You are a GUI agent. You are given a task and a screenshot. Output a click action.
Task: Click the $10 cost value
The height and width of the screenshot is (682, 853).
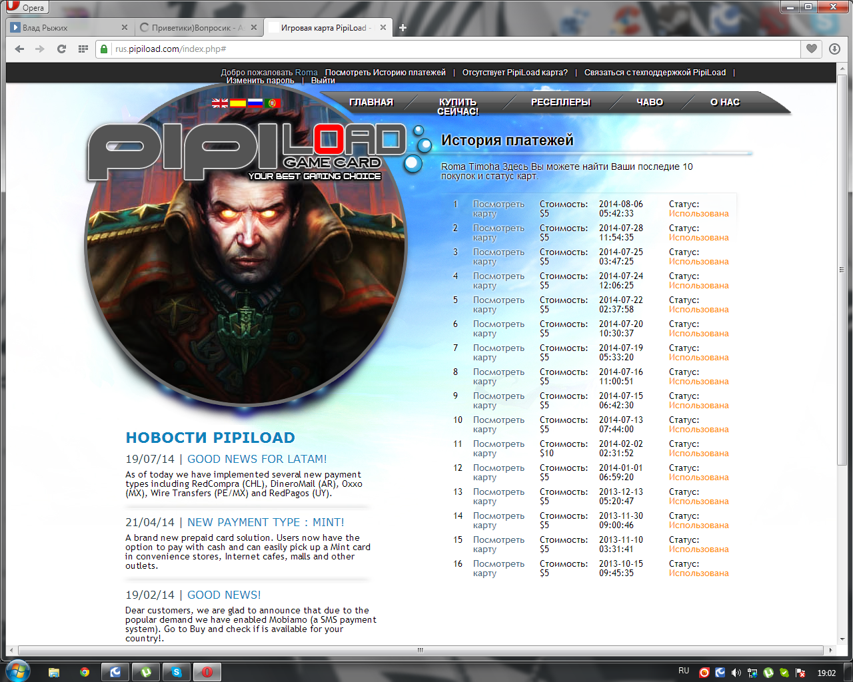pos(546,454)
